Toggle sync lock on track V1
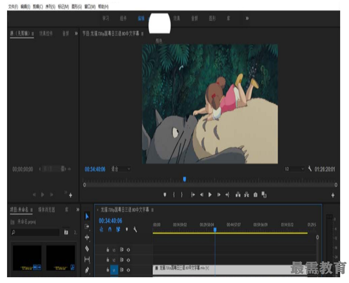This screenshot has width=349, height=283. (122, 270)
